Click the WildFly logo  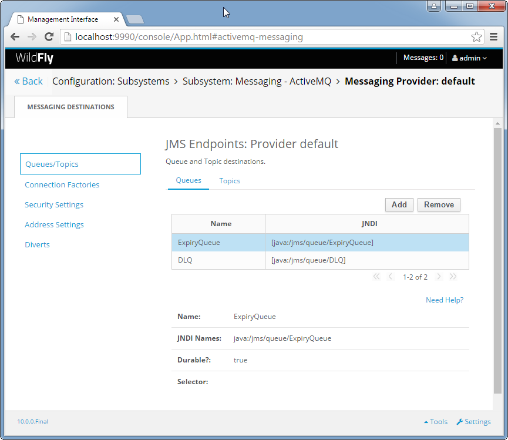pyautogui.click(x=34, y=58)
